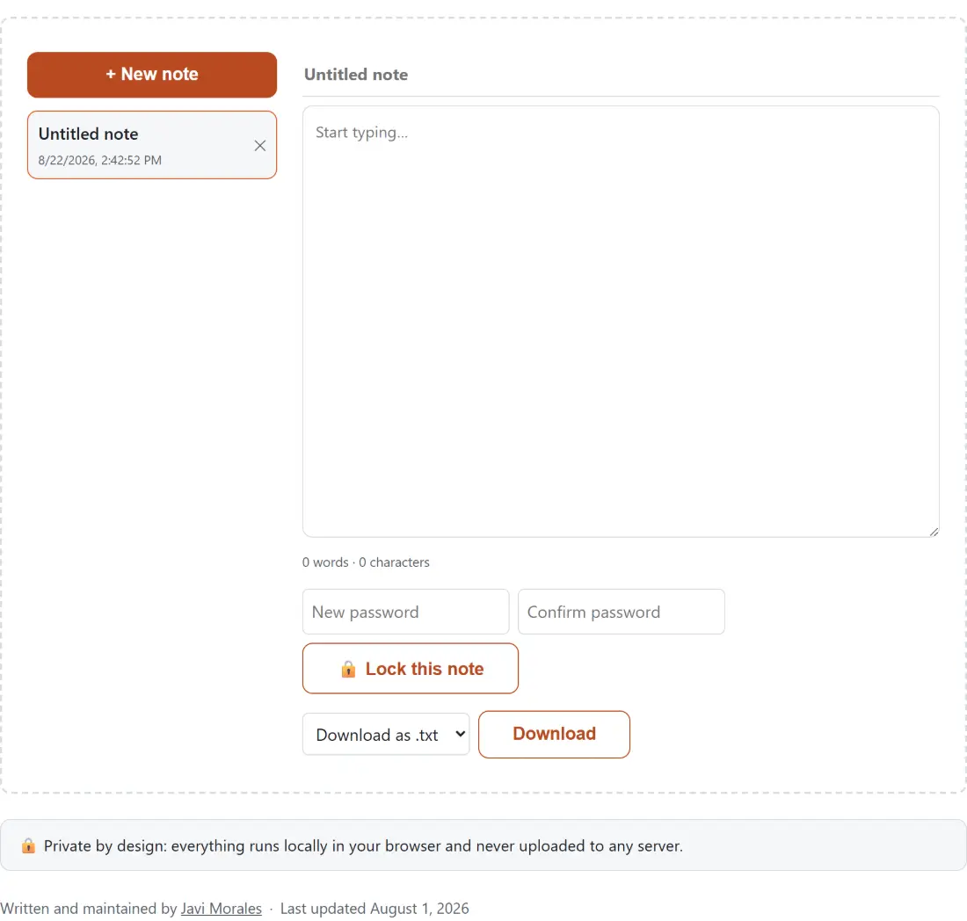Select the 8/22/2026, 2:42:52 PM timestamp
967x921 pixels.
point(100,160)
